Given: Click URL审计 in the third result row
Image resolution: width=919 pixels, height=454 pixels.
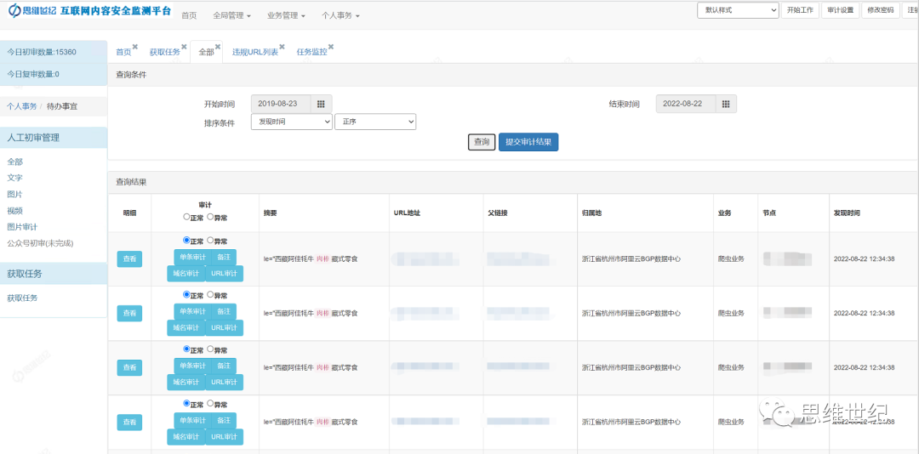Looking at the screenshot, I should (x=224, y=383).
